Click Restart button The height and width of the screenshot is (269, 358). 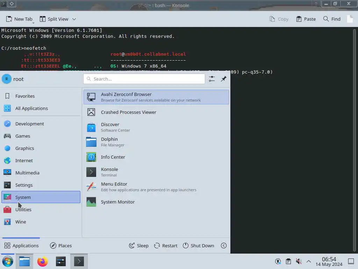pyautogui.click(x=166, y=246)
